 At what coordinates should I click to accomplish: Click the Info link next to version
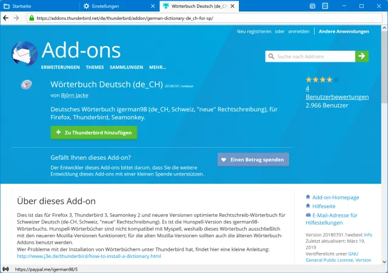pos(368,235)
